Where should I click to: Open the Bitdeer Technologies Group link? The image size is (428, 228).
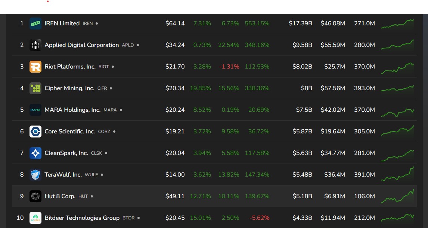pos(82,218)
